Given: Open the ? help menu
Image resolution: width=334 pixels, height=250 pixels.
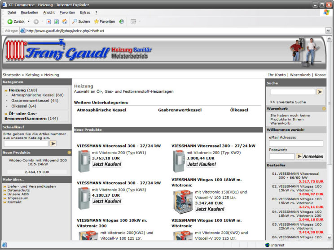Looking at the screenshot, I should 96,13.
